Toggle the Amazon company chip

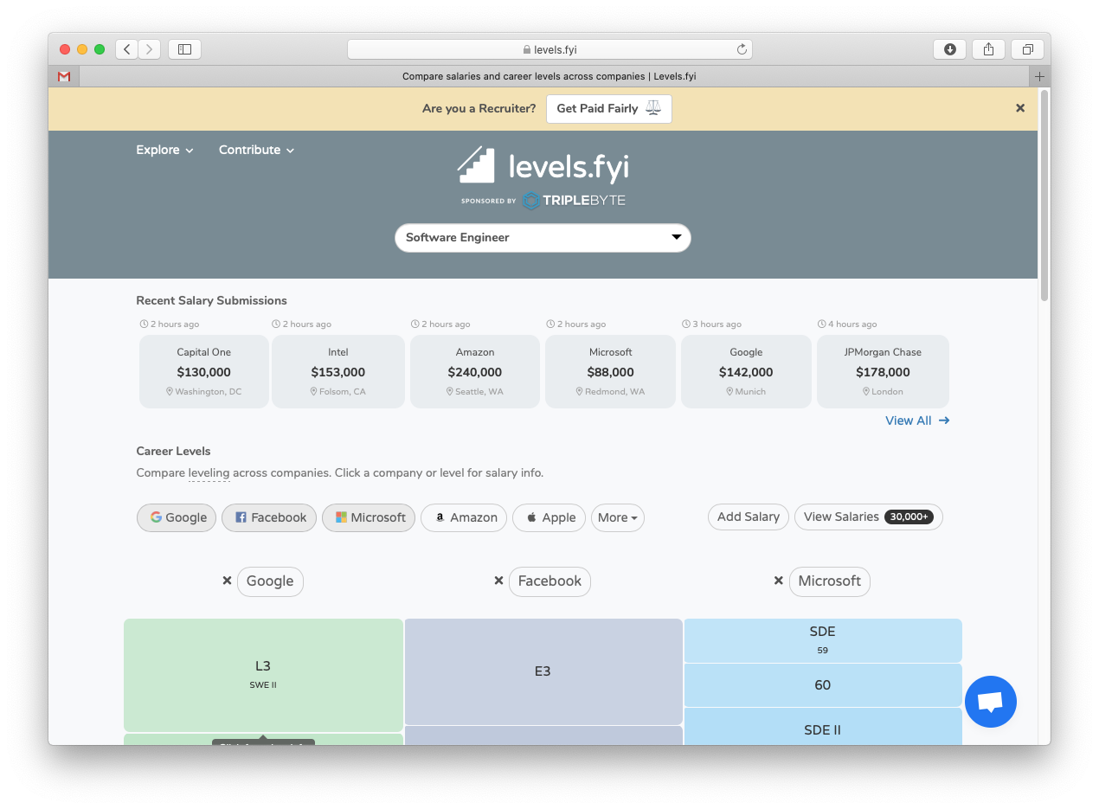click(x=464, y=517)
